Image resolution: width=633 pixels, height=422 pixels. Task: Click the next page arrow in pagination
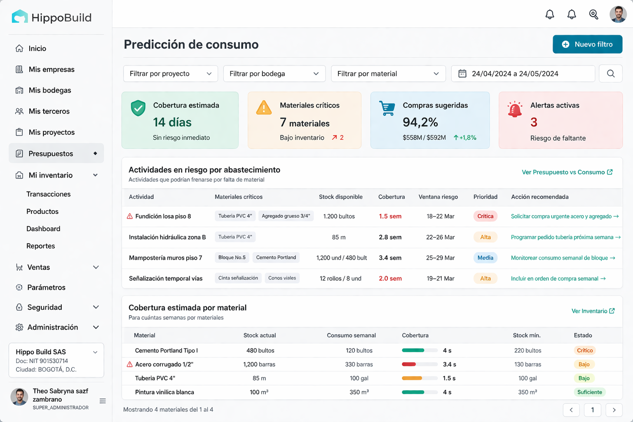(x=614, y=410)
